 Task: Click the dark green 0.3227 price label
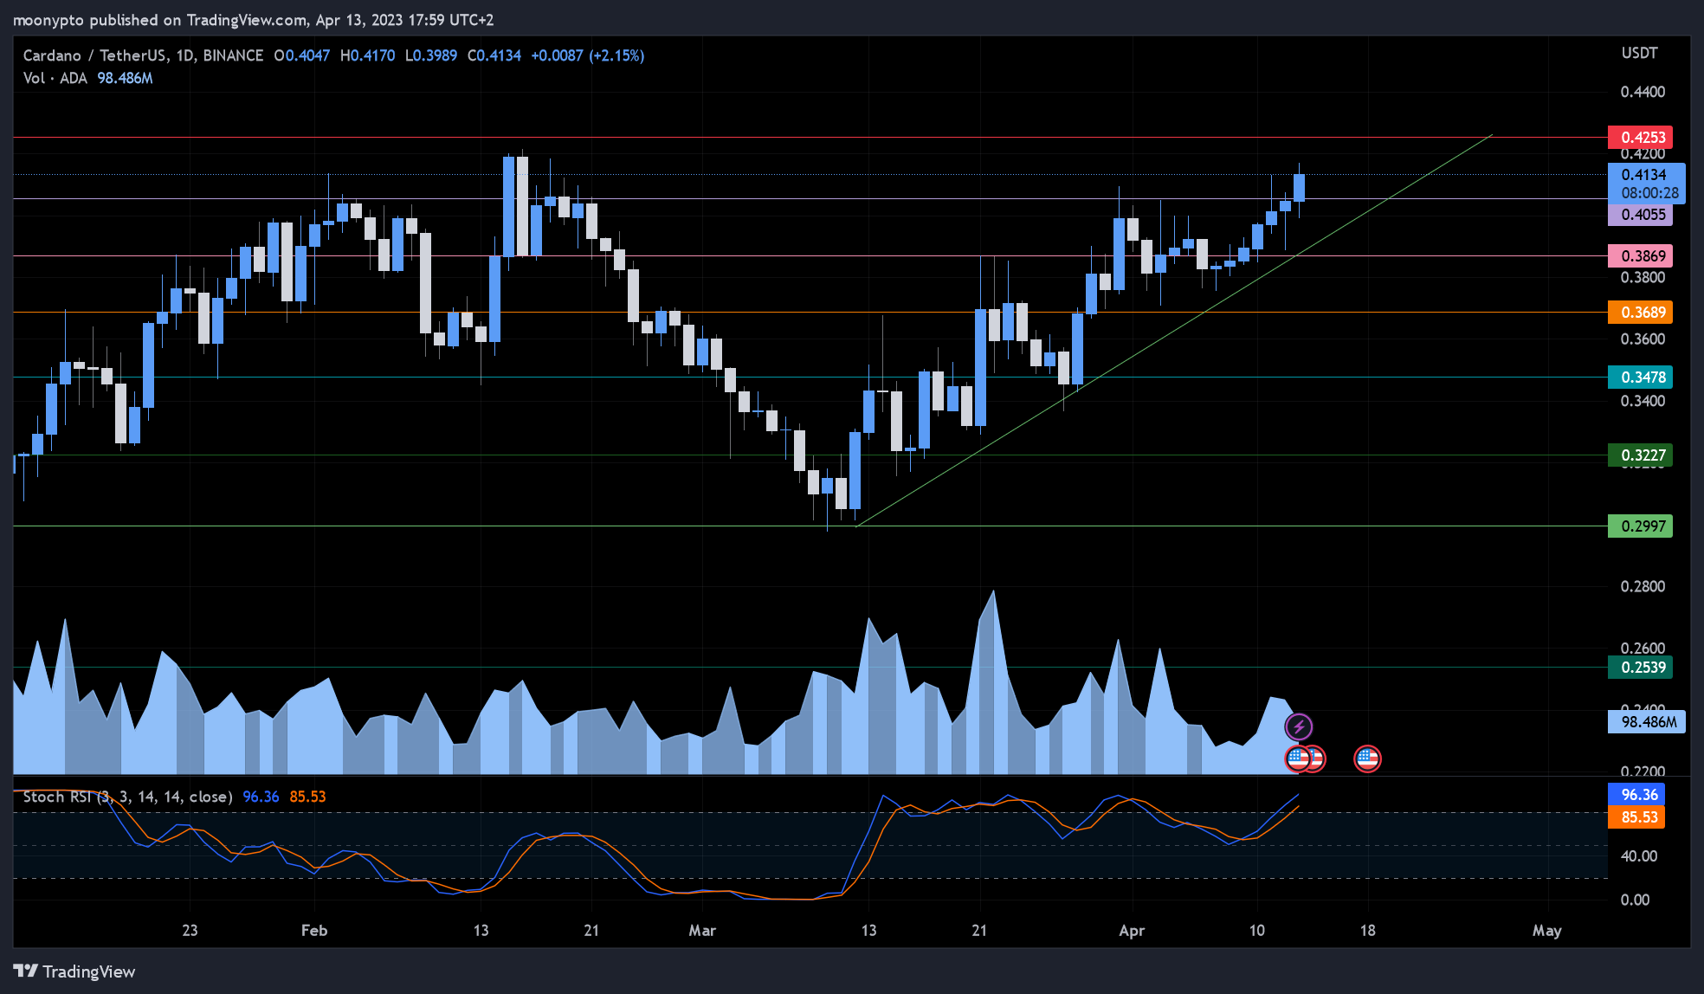coord(1641,455)
